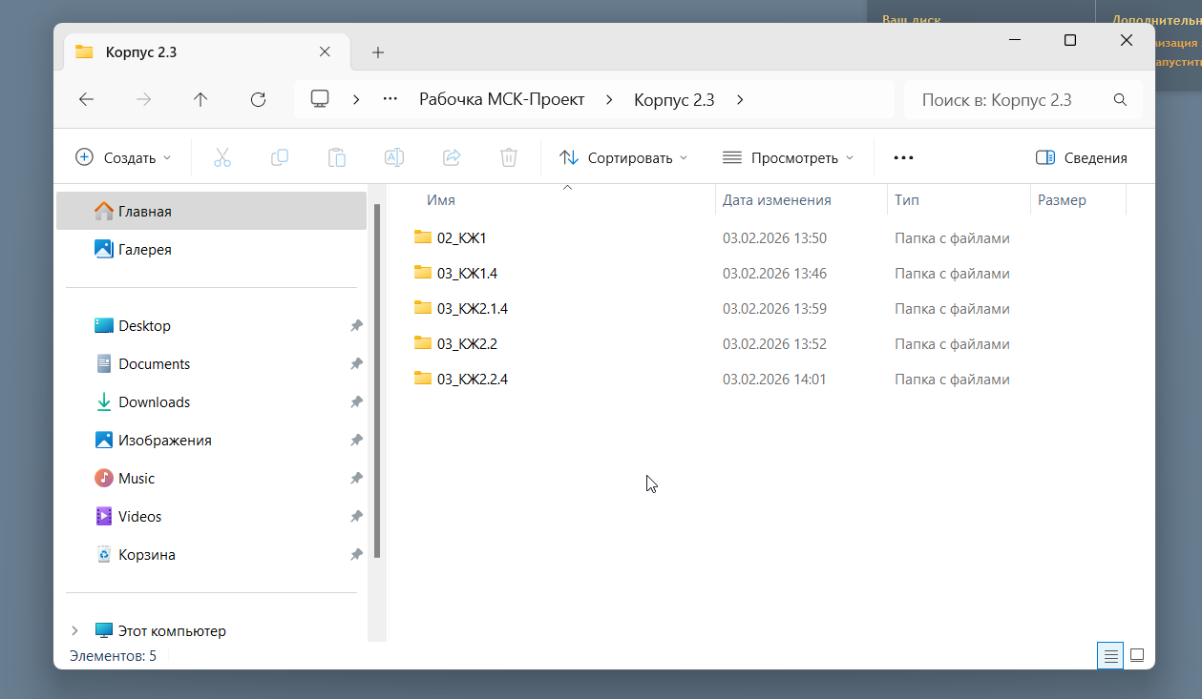
Task: Navigate back with the left arrow
Action: coord(86,99)
